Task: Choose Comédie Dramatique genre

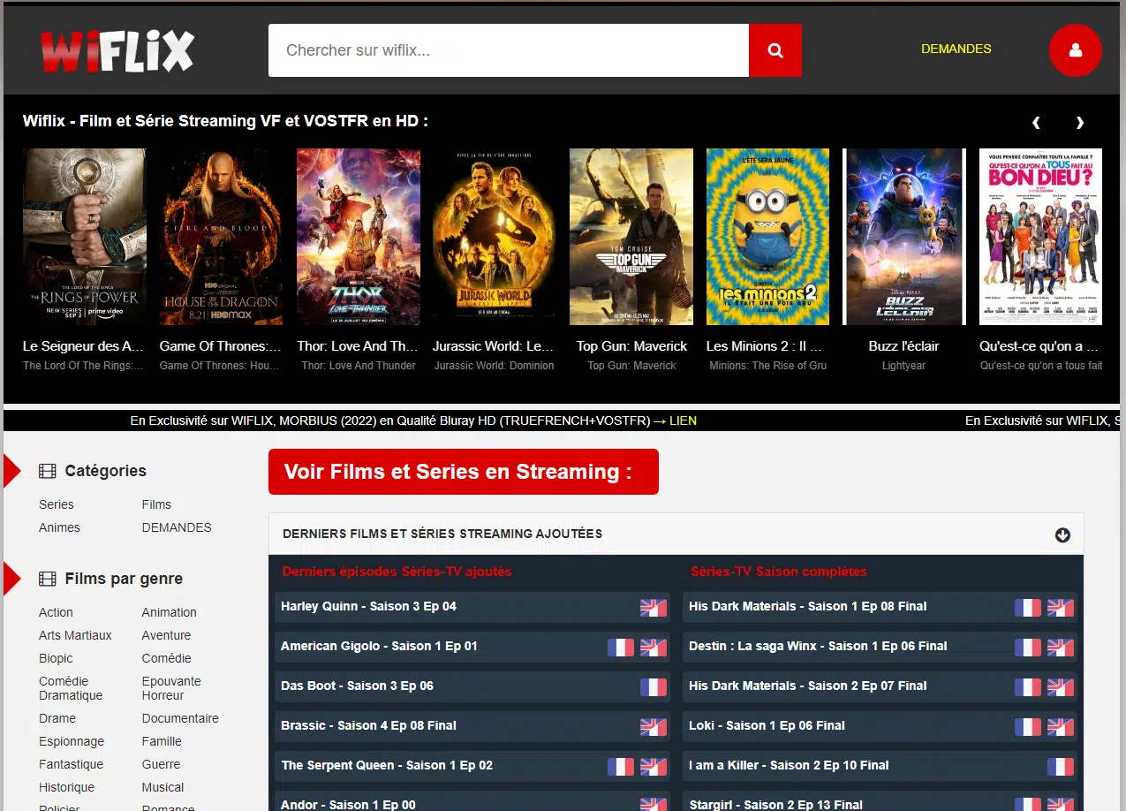Action: (71, 688)
